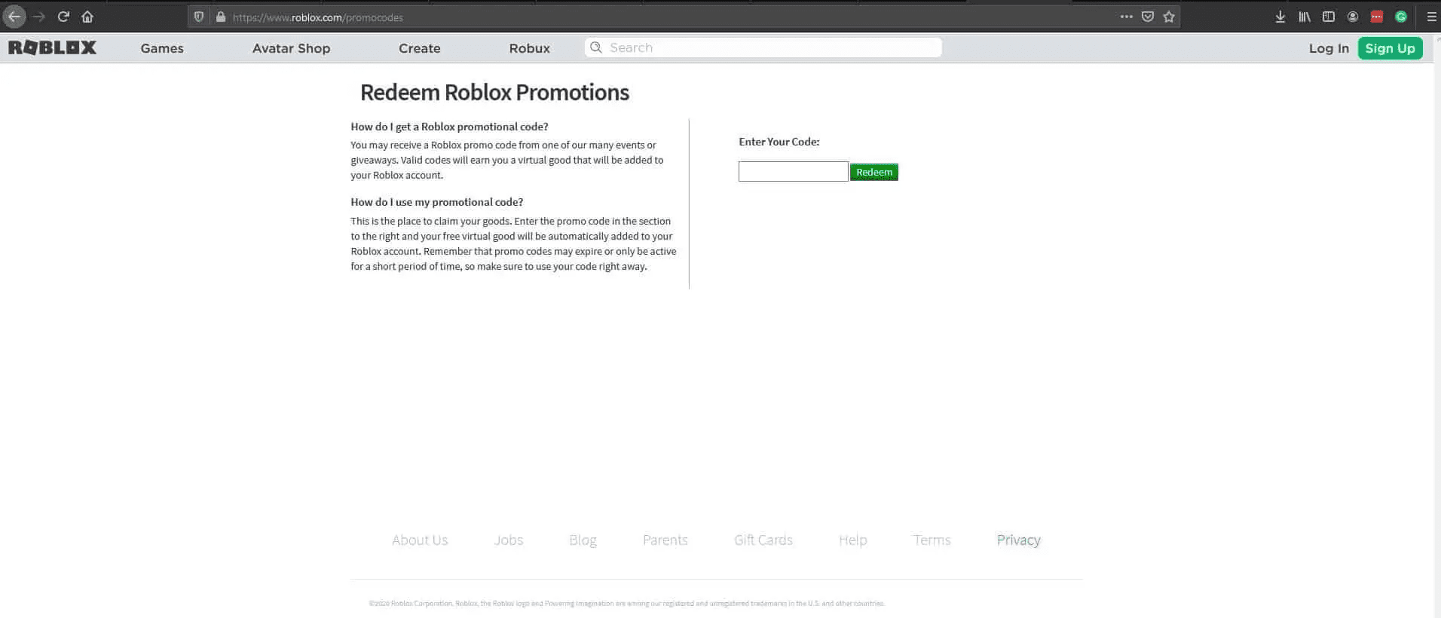Viewport: 1441px width, 618px height.
Task: Click 'How do I get a Roblox promotional code?'
Action: [449, 127]
